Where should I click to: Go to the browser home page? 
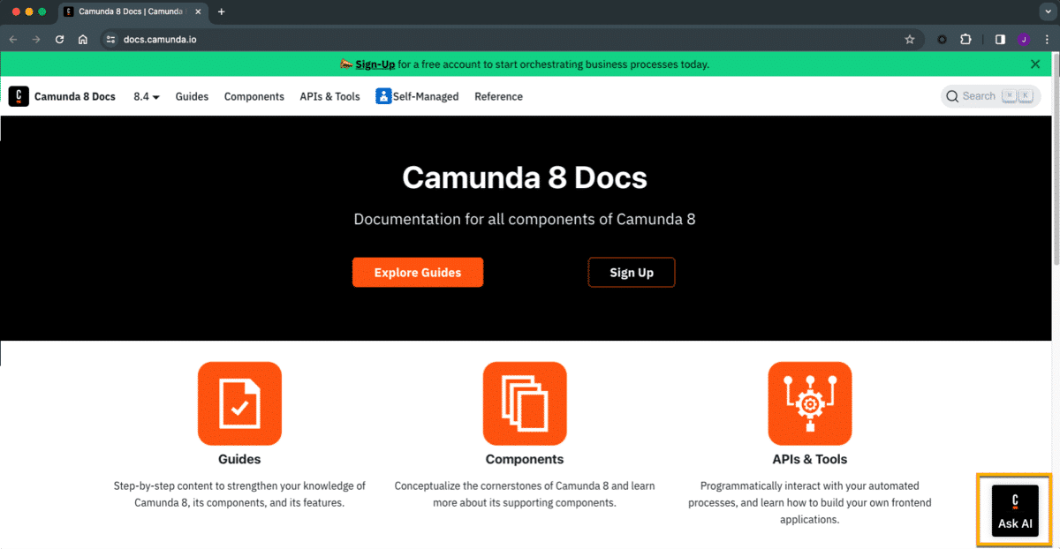click(x=83, y=39)
